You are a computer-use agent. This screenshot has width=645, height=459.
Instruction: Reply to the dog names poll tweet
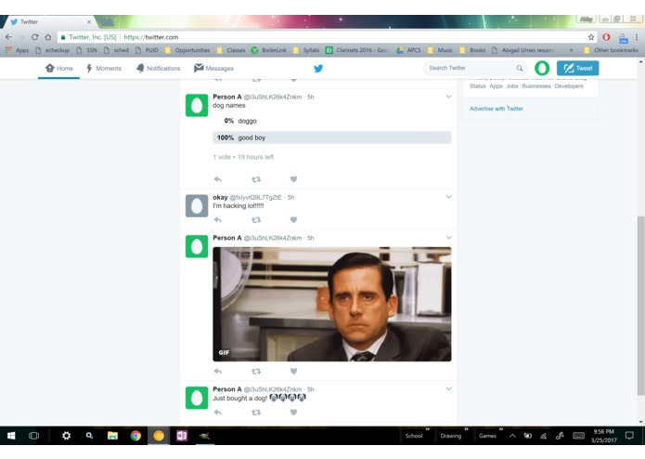tap(217, 179)
